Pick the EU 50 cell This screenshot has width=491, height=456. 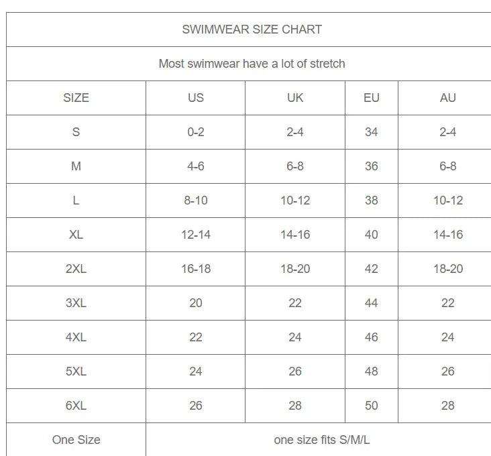click(x=372, y=406)
